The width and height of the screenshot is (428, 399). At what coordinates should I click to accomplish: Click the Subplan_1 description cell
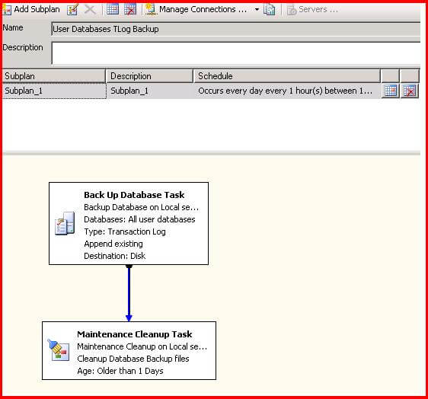pyautogui.click(x=149, y=91)
